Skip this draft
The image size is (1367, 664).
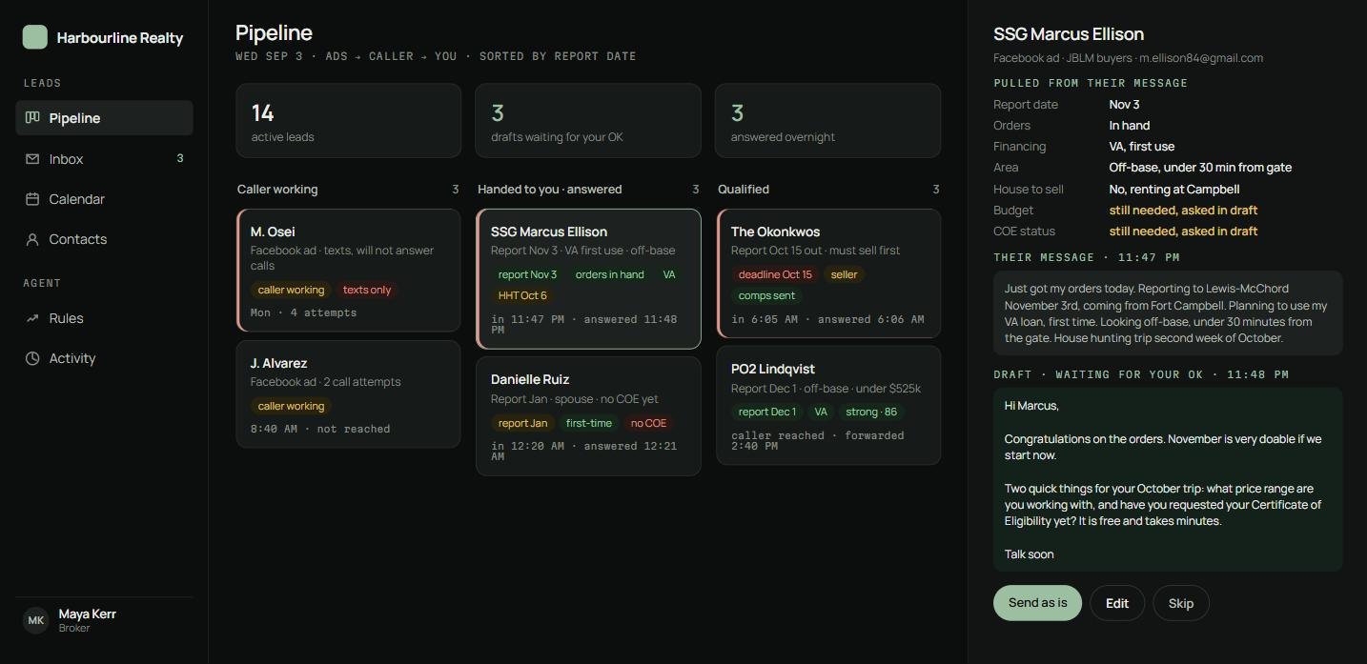point(1181,603)
